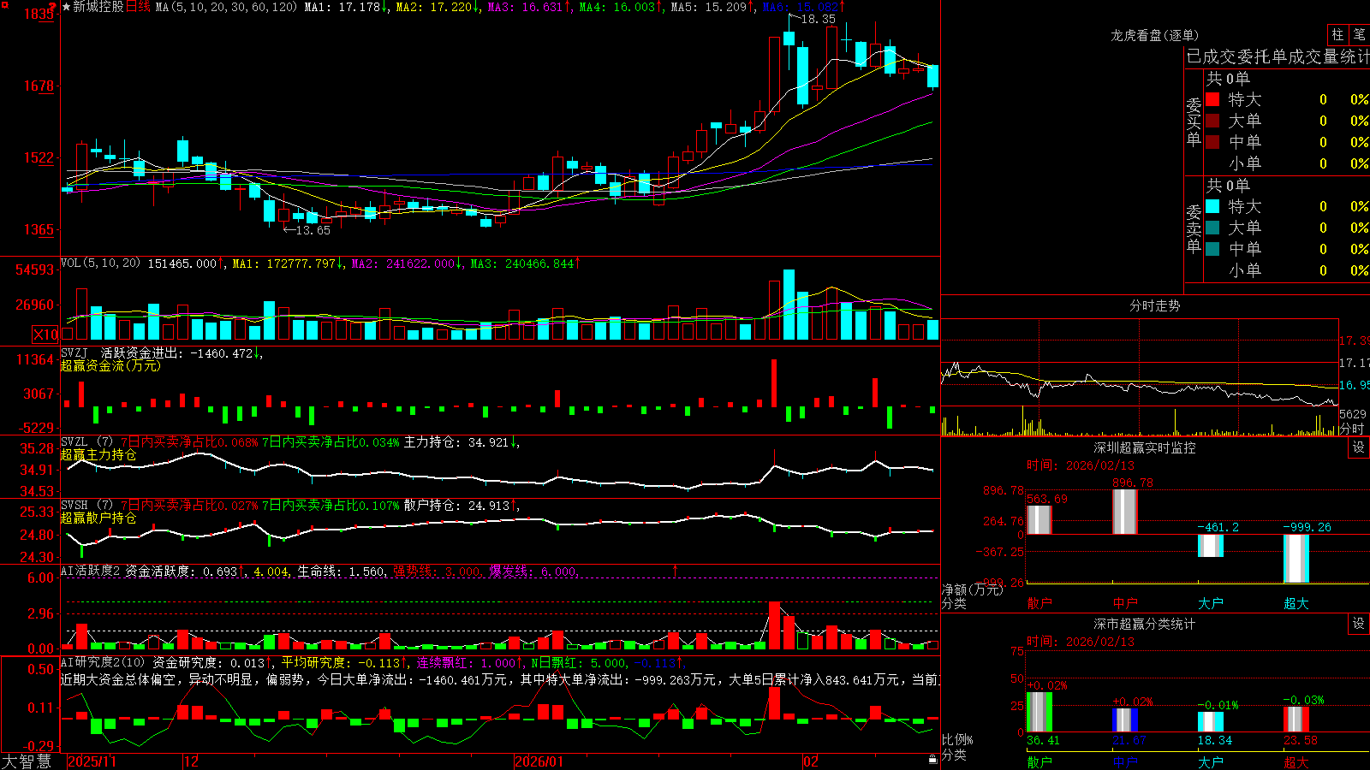Viewport: 1370px width, 770px height.
Task: Click the 12 month marker on the timeline
Action: click(x=192, y=761)
